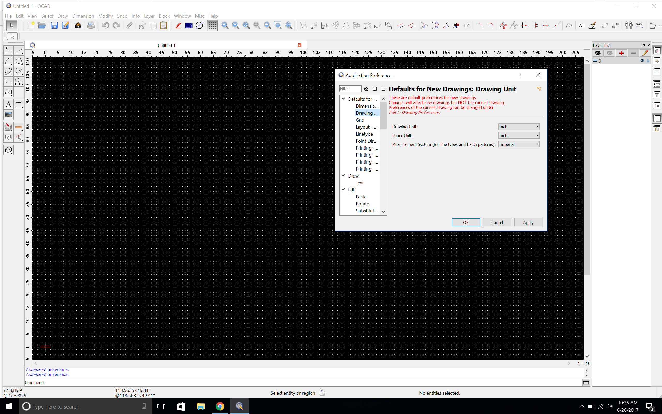The width and height of the screenshot is (662, 414).
Task: Click the Undo arrow in toolbar
Action: 105,25
